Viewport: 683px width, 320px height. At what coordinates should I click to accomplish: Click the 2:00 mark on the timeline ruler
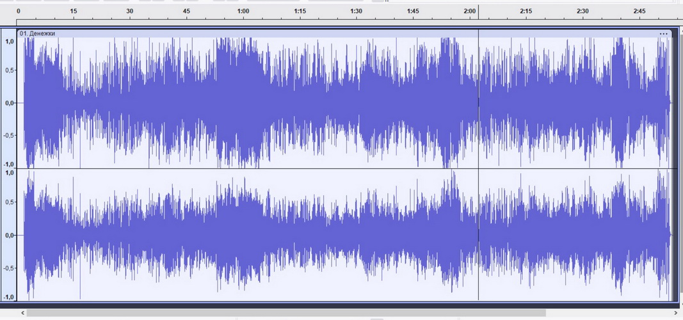[x=470, y=12]
